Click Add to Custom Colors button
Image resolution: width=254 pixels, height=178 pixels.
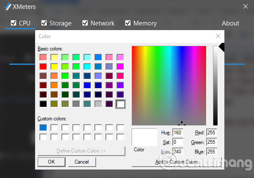[x=177, y=162]
